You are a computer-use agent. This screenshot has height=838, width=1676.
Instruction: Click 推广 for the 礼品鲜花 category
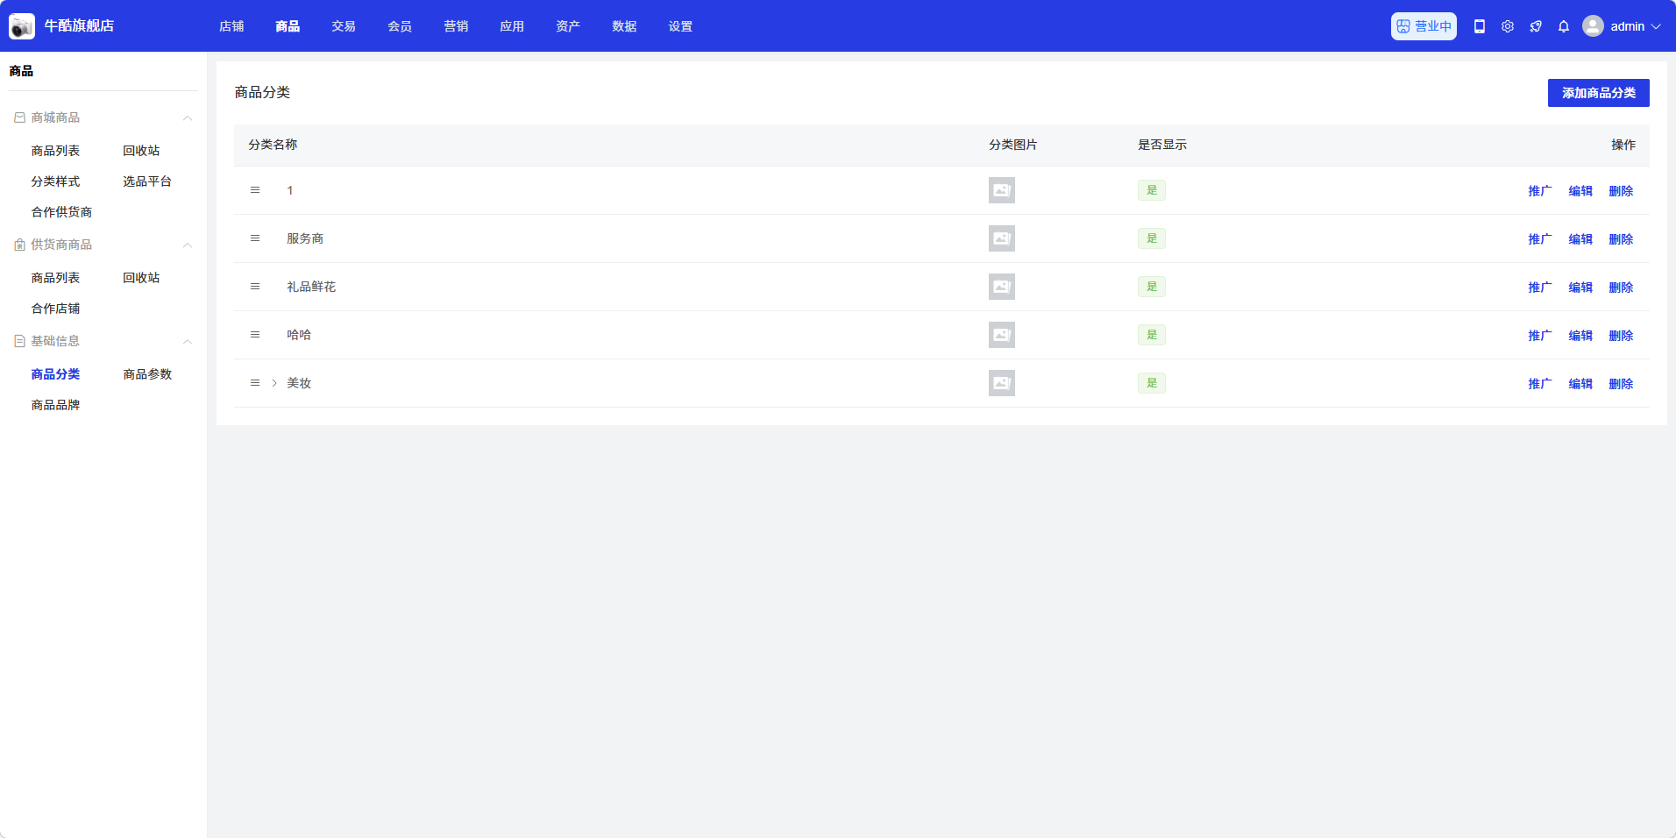pyautogui.click(x=1540, y=288)
